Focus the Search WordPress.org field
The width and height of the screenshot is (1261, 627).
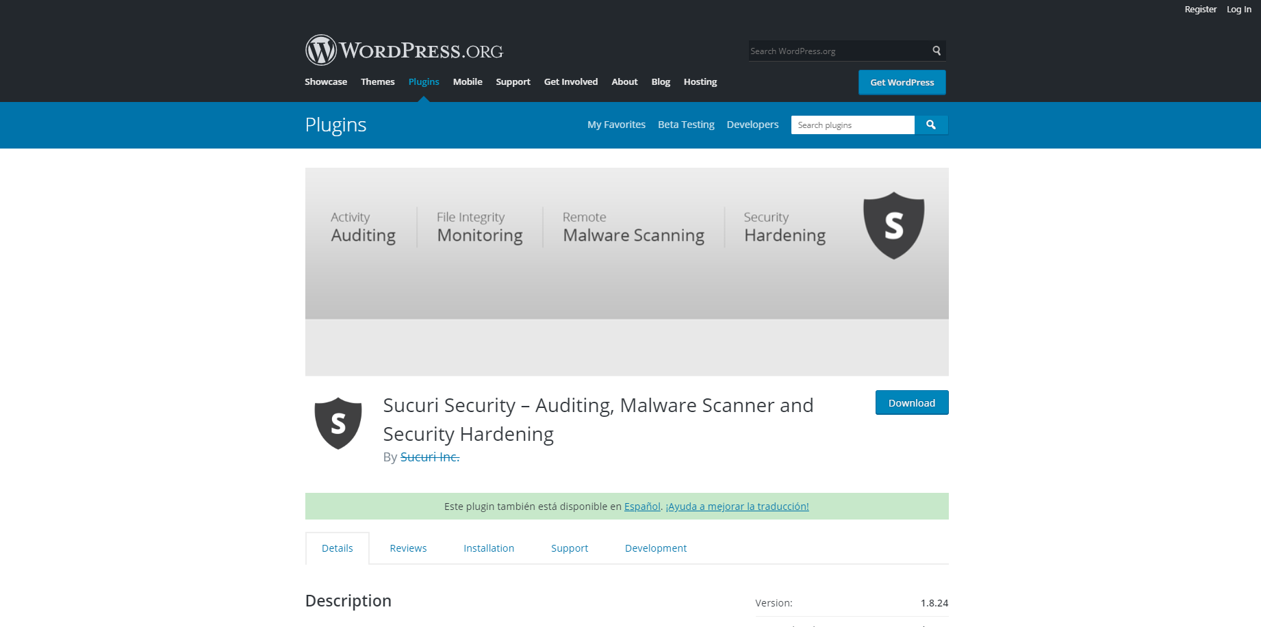click(839, 51)
